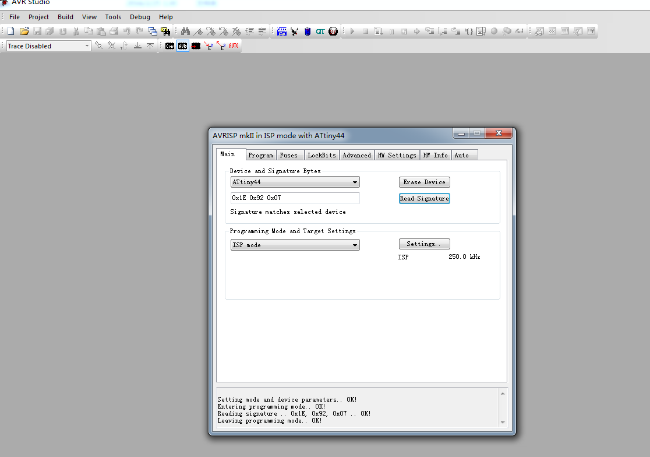The width and height of the screenshot is (650, 457).
Task: Click the Clear All Bookmarks icon
Action: pyautogui.click(x=236, y=31)
